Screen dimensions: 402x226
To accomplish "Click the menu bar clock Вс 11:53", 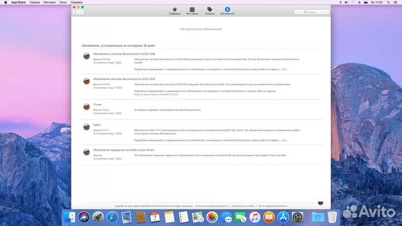I will (x=377, y=2).
